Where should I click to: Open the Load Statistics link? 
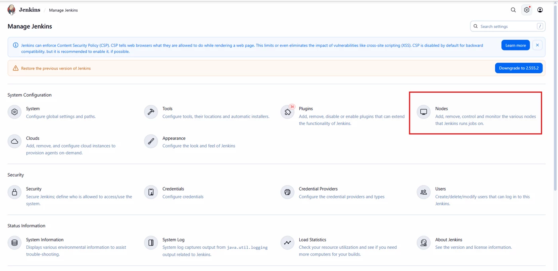312,240
